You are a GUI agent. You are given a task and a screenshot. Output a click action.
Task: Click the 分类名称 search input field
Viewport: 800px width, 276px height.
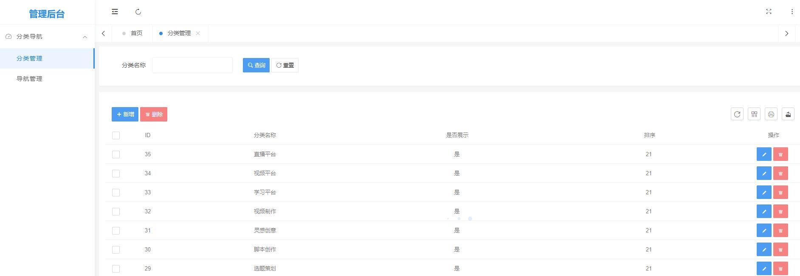(192, 65)
